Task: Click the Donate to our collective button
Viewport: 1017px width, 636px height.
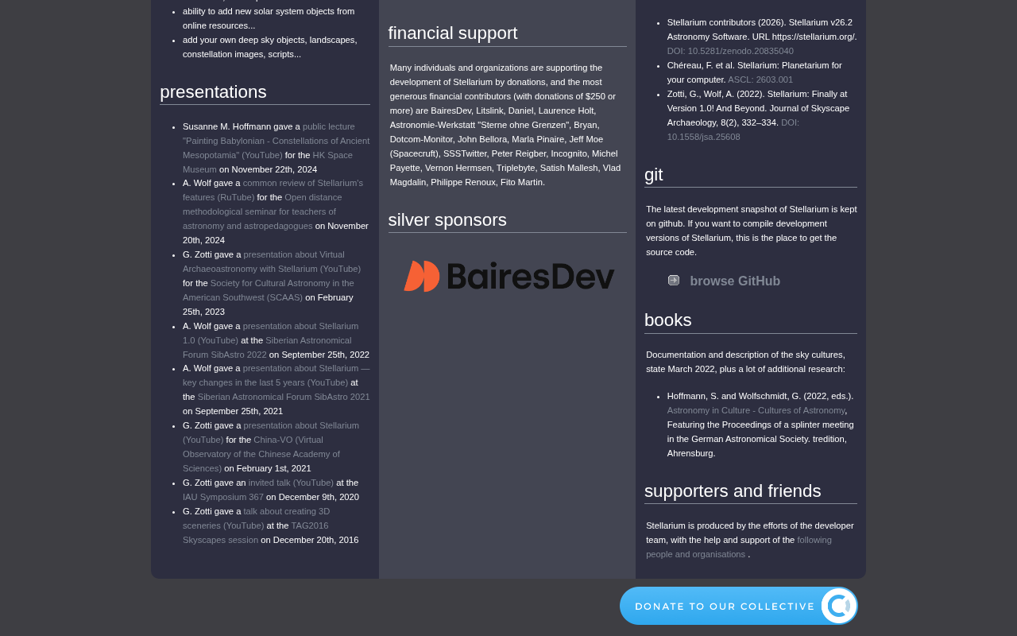Action: (x=739, y=606)
